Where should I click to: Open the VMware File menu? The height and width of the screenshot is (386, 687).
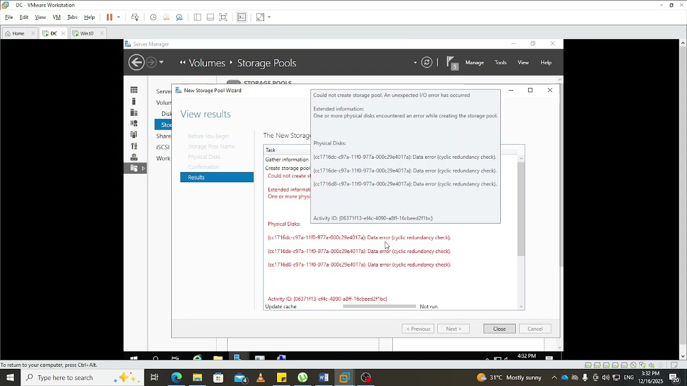(x=9, y=17)
